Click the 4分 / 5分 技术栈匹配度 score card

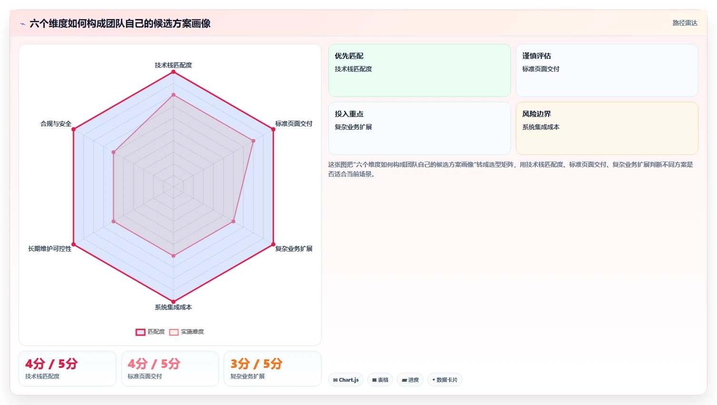68,369
